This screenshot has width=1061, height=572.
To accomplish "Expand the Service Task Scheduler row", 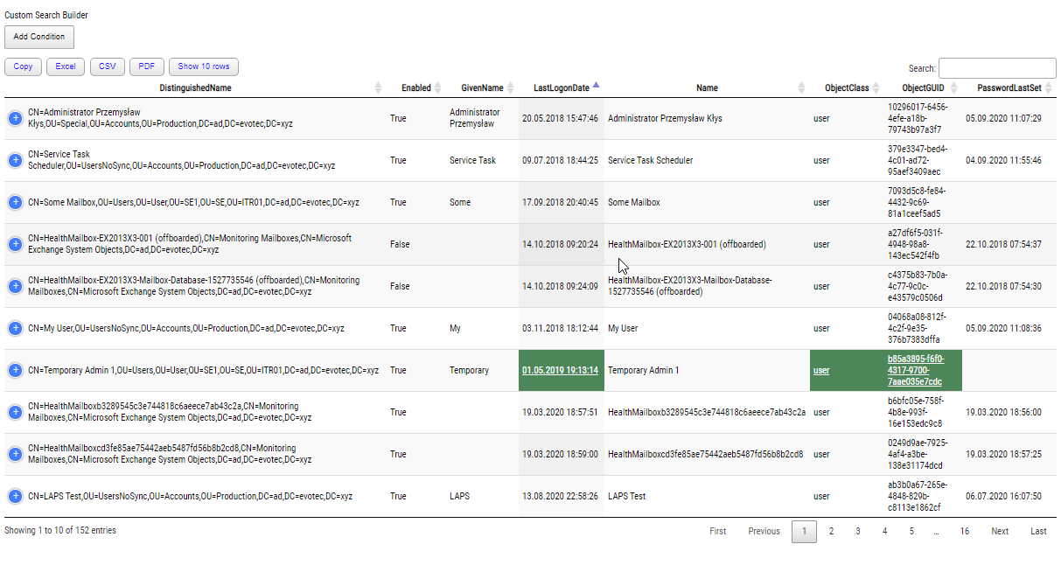I will pyautogui.click(x=15, y=160).
